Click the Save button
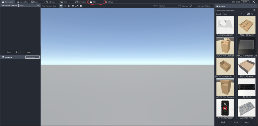The width and height of the screenshot is (258, 126). point(245,2)
